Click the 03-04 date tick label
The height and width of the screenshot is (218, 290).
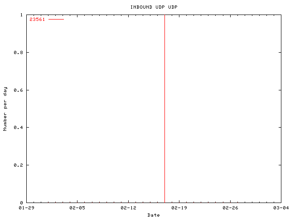tap(281, 208)
